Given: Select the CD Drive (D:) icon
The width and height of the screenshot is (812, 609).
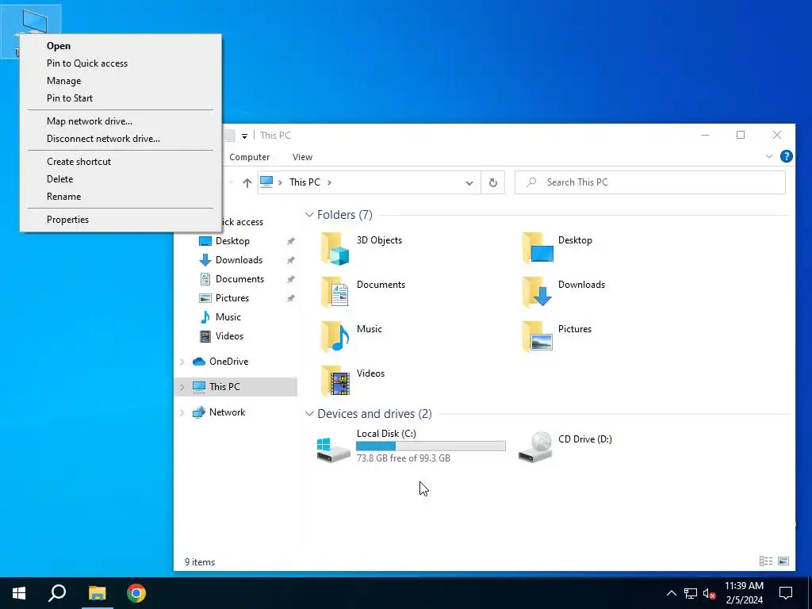Looking at the screenshot, I should 535,447.
